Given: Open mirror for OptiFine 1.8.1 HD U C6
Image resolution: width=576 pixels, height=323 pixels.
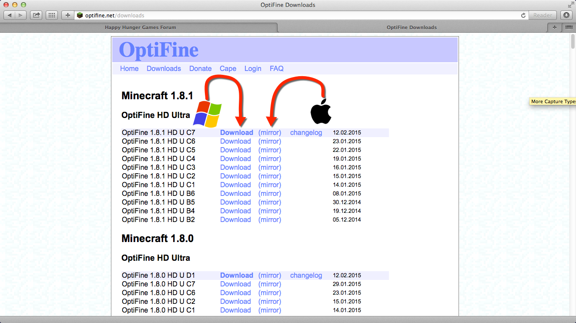Looking at the screenshot, I should click(x=270, y=141).
